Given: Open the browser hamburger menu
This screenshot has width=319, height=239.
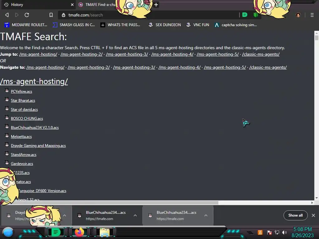Looking at the screenshot, I should tap(312, 15).
